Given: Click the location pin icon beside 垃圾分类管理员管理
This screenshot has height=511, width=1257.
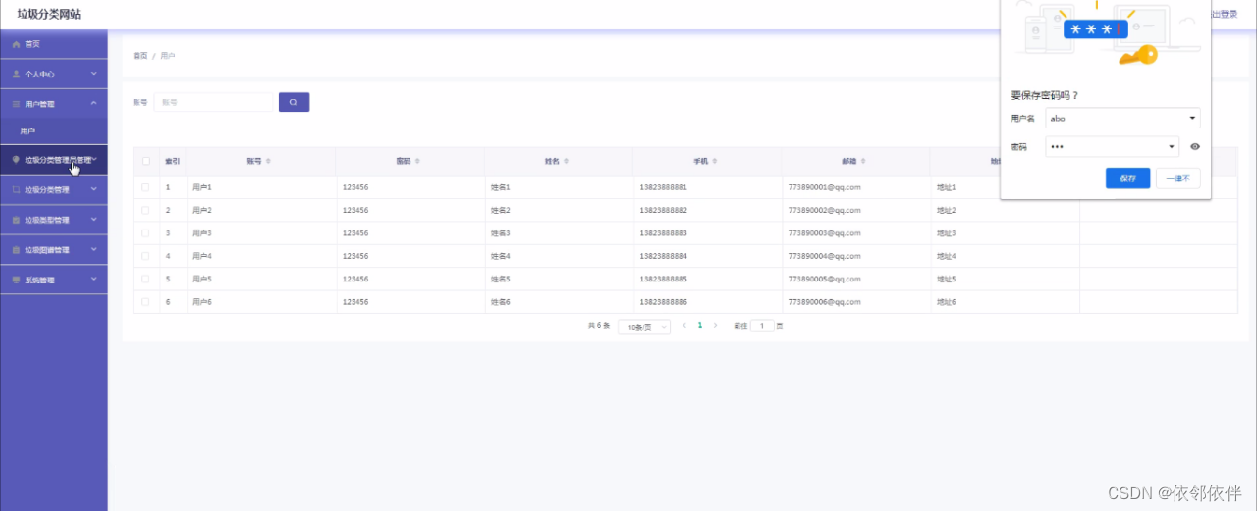Looking at the screenshot, I should (16, 159).
